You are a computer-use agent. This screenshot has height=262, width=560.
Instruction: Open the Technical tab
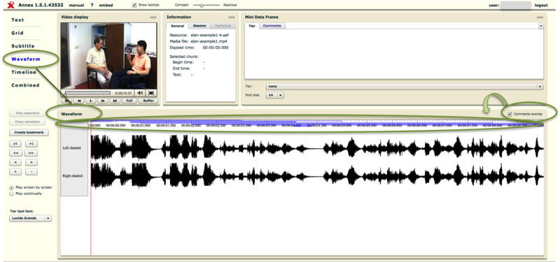point(223,26)
